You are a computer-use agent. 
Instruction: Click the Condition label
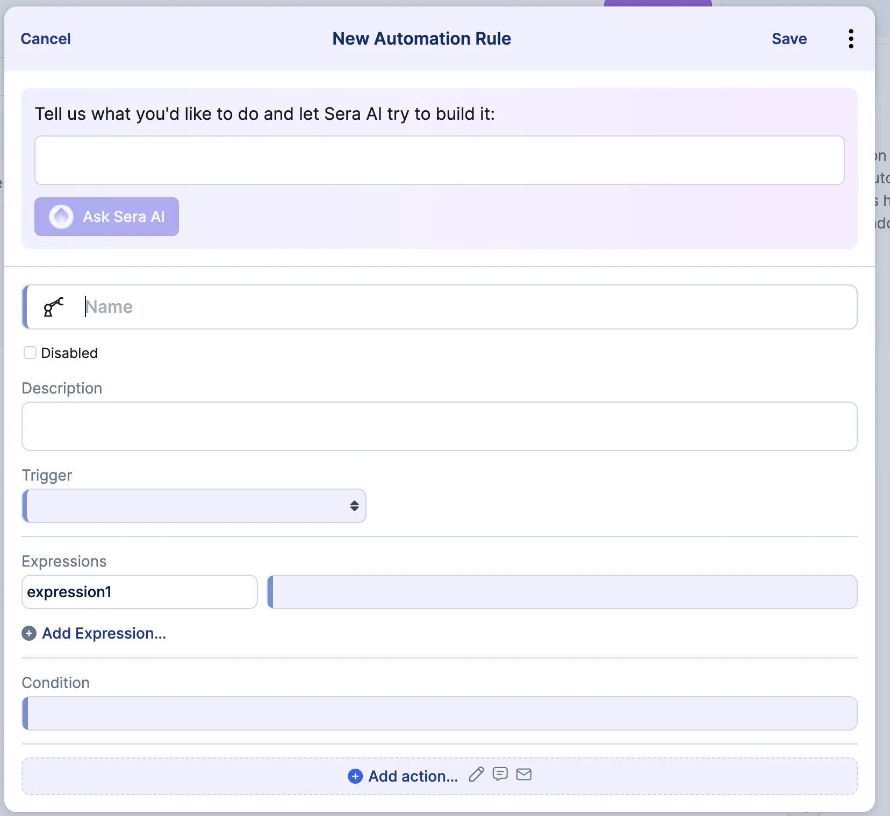click(x=56, y=683)
